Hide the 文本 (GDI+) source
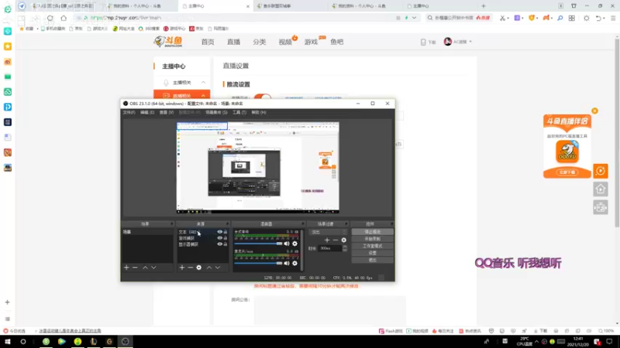The image size is (620, 348). pyautogui.click(x=220, y=232)
